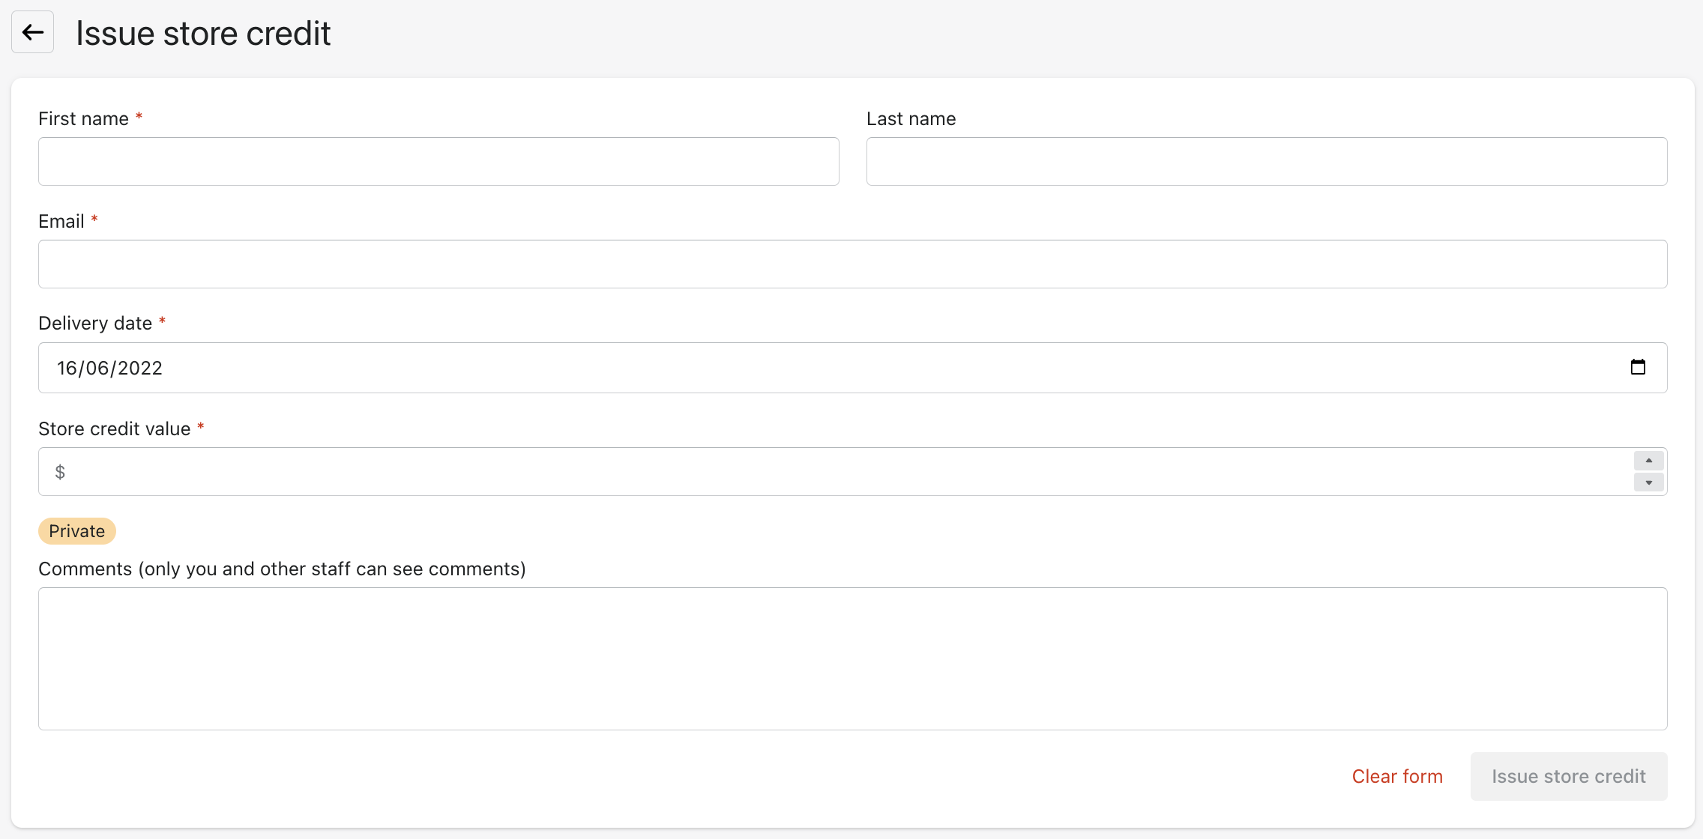Viewport: 1703px width, 839px height.
Task: Click the Delivery date label
Action: pyautogui.click(x=95, y=324)
